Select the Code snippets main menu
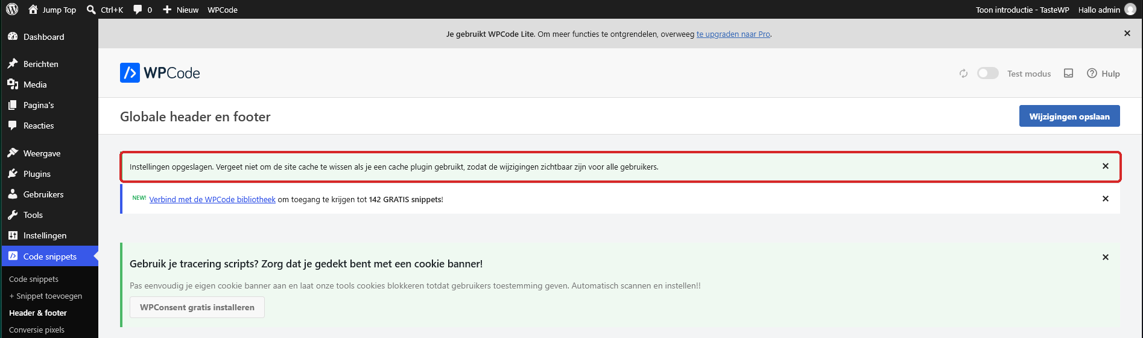This screenshot has width=1143, height=338. tap(49, 257)
